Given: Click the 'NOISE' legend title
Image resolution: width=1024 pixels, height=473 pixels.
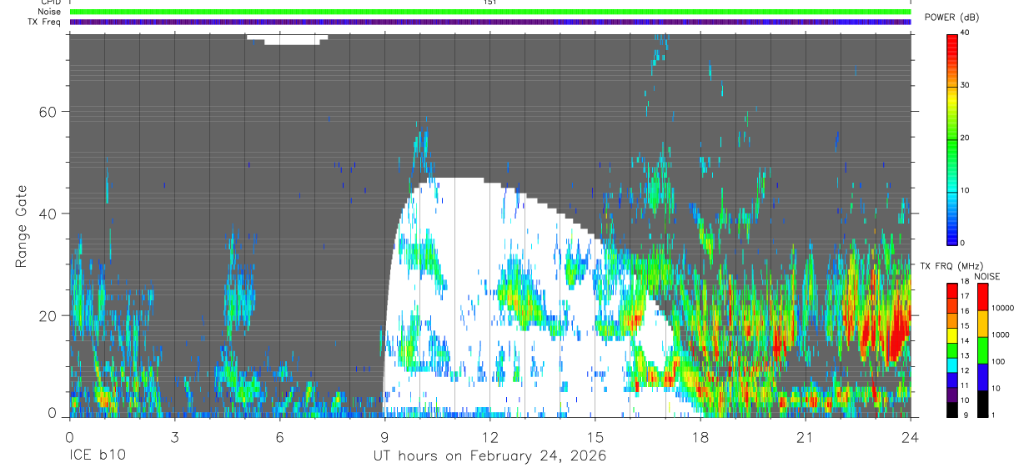Looking at the screenshot, I should (988, 276).
